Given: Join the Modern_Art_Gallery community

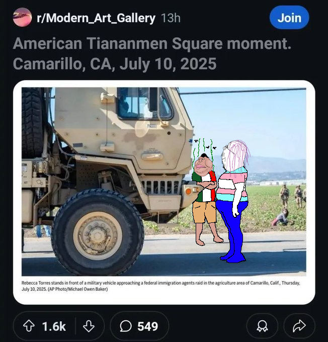Looking at the screenshot, I should tap(289, 18).
